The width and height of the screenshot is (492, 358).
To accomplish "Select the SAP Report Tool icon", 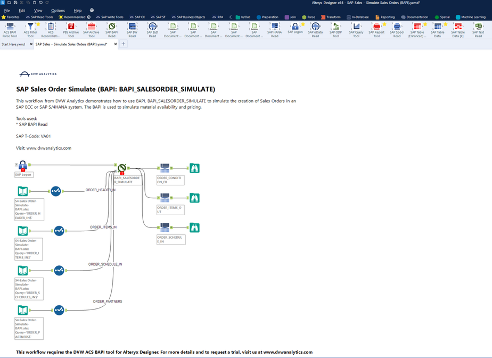I will point(376,30).
